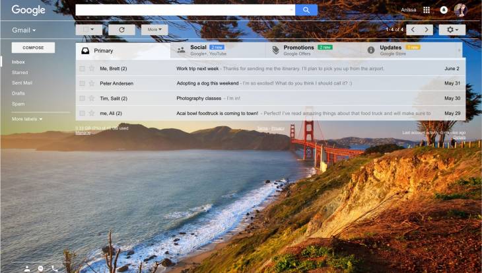482x273 pixels.
Task: Switch to the Promotions tab
Action: 313,50
